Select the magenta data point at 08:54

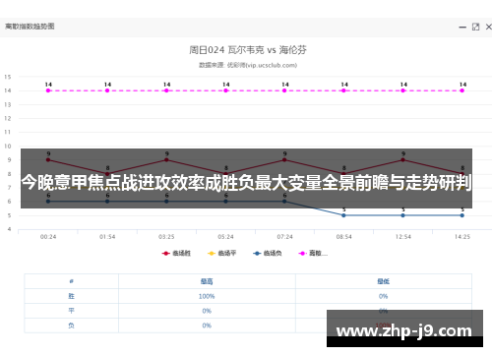coord(343,90)
